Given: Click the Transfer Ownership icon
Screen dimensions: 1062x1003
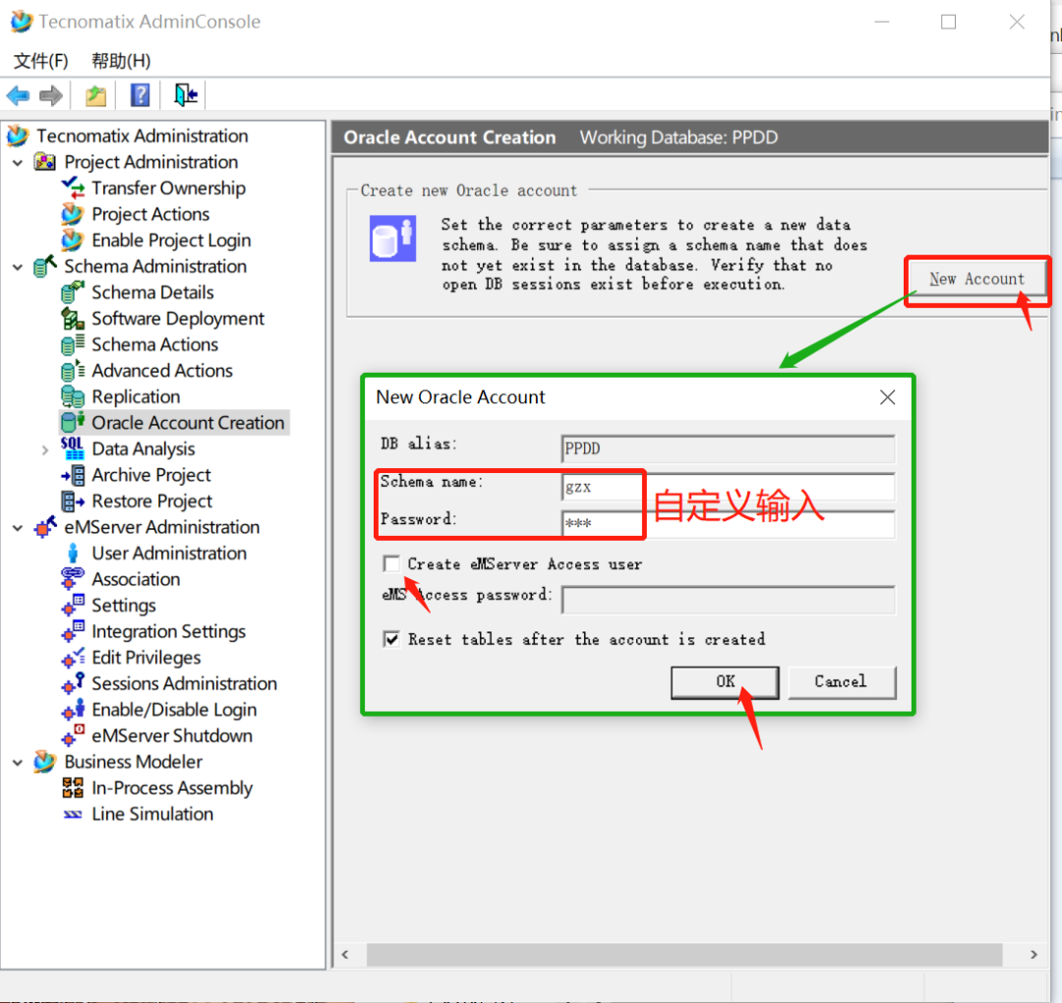Looking at the screenshot, I should pos(73,188).
